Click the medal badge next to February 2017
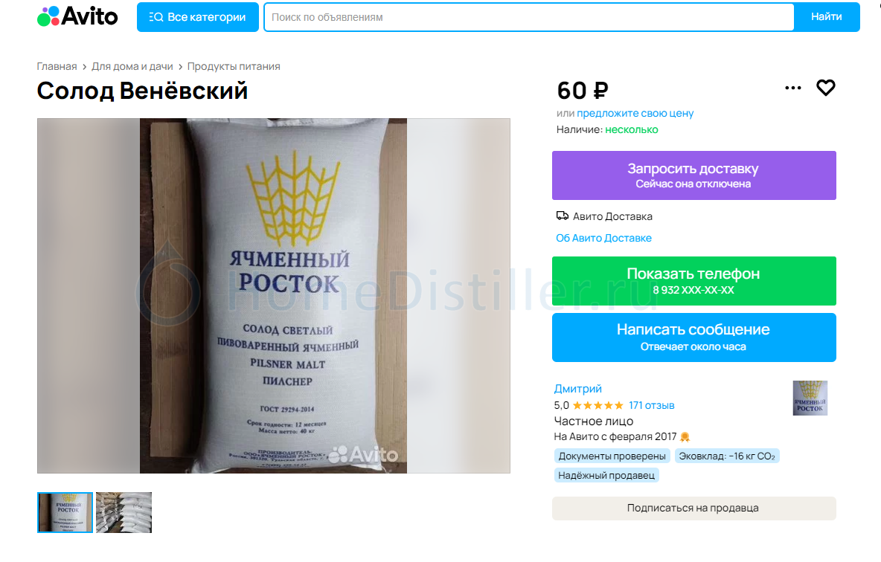The image size is (881, 562). pyautogui.click(x=685, y=437)
